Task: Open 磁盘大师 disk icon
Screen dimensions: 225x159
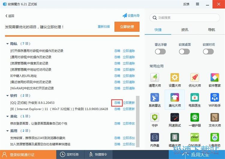Action: point(175,137)
